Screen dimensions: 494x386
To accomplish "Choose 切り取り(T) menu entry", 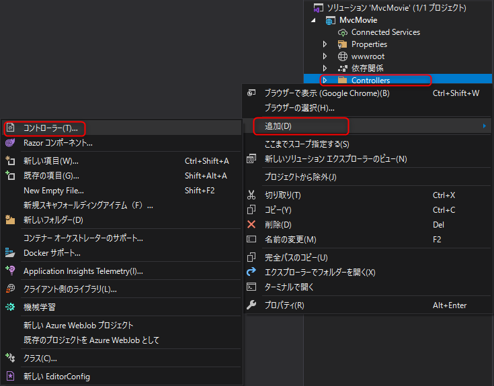I will tap(368, 195).
